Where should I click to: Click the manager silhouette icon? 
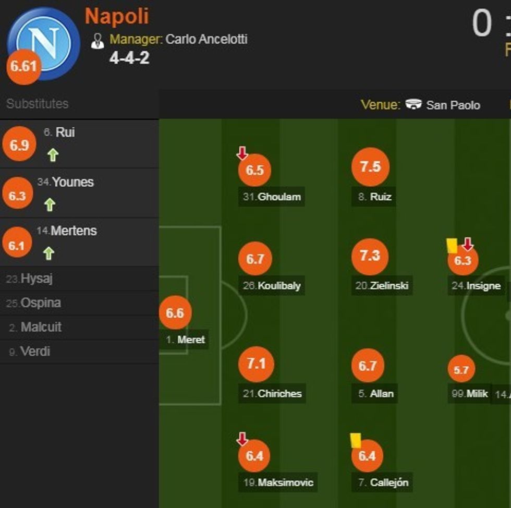98,41
